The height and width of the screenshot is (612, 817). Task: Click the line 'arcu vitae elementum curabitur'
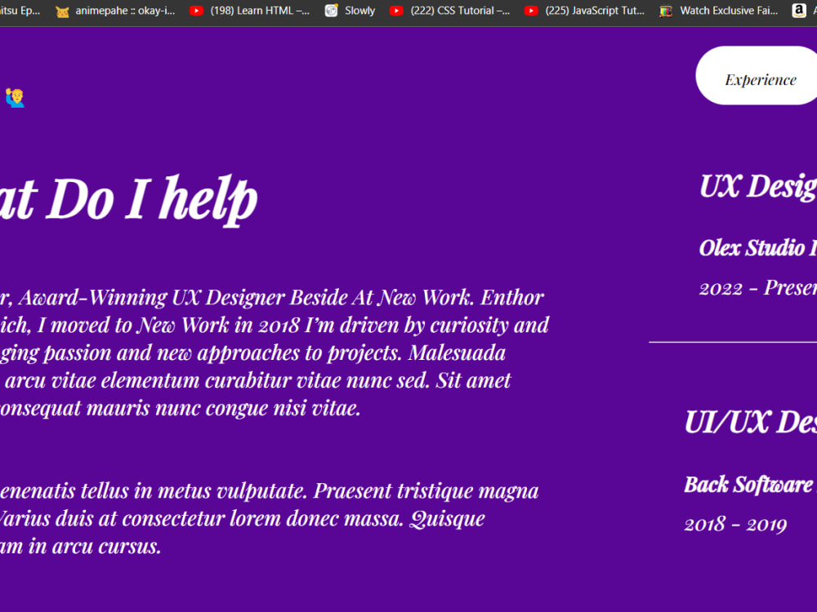255,381
